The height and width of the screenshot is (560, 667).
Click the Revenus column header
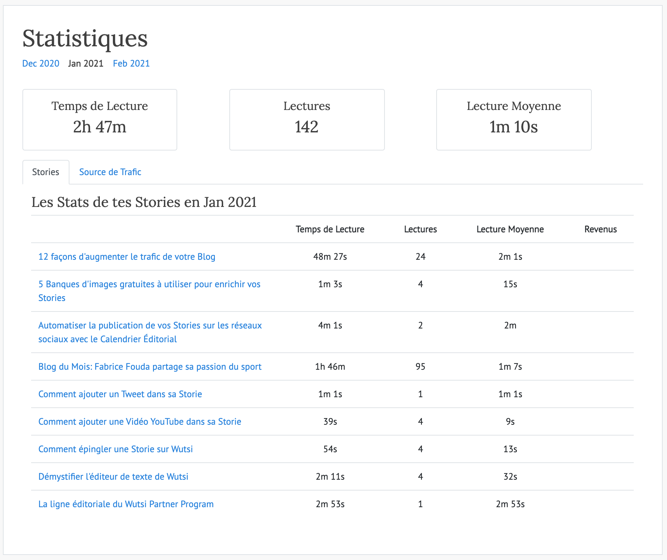(x=600, y=229)
